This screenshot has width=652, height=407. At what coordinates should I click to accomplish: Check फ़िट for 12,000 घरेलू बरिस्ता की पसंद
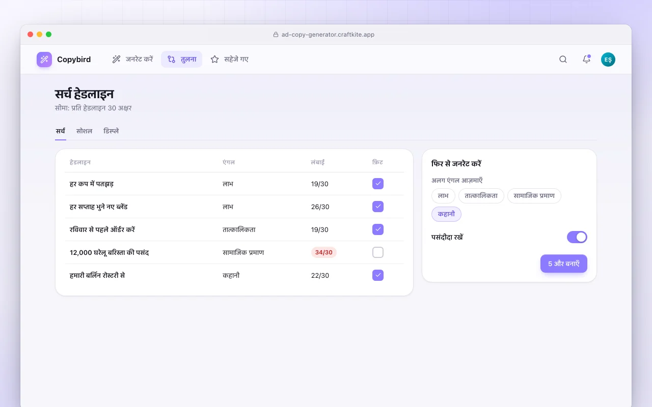click(x=378, y=252)
